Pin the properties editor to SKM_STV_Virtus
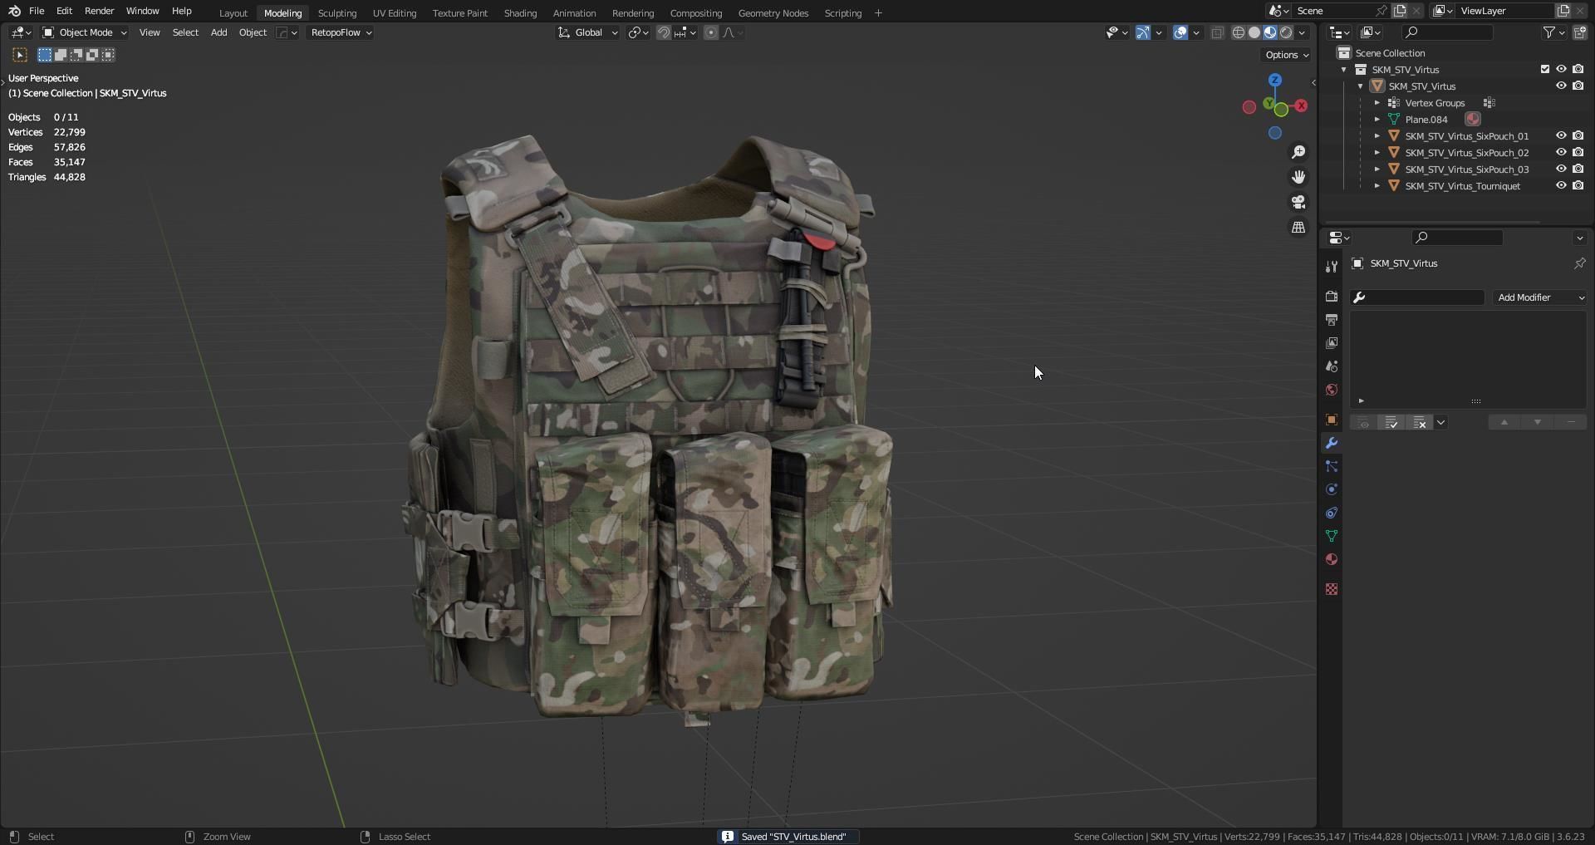This screenshot has height=845, width=1595. point(1579,263)
